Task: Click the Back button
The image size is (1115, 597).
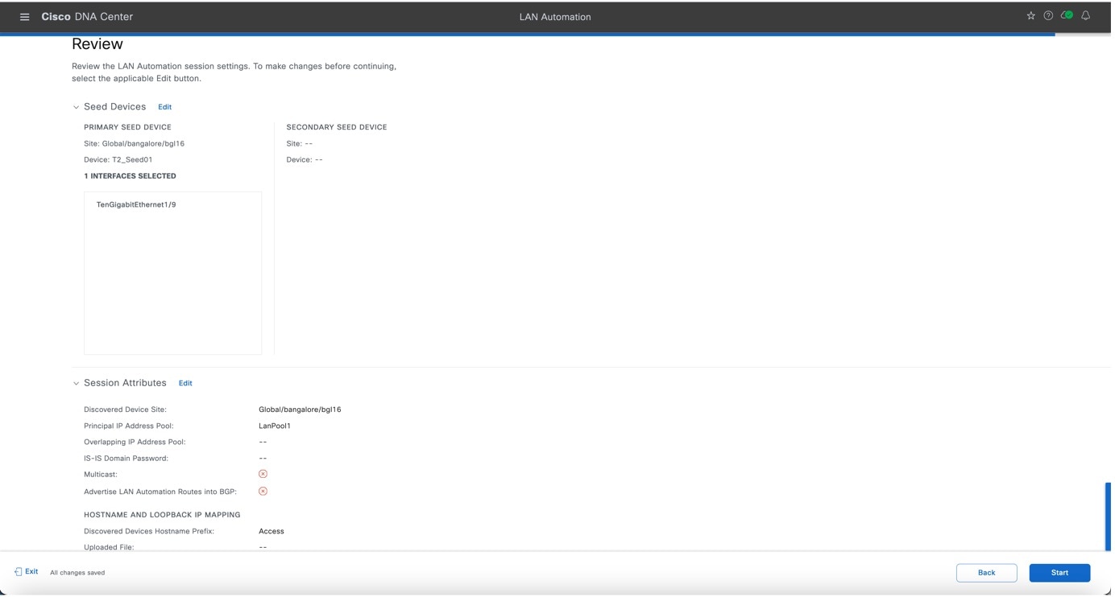Action: point(986,573)
